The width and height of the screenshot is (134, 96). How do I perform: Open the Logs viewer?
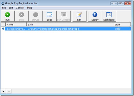pos(49,16)
